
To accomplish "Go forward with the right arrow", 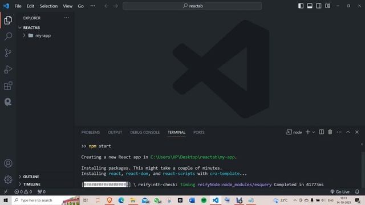I will coord(116,6).
